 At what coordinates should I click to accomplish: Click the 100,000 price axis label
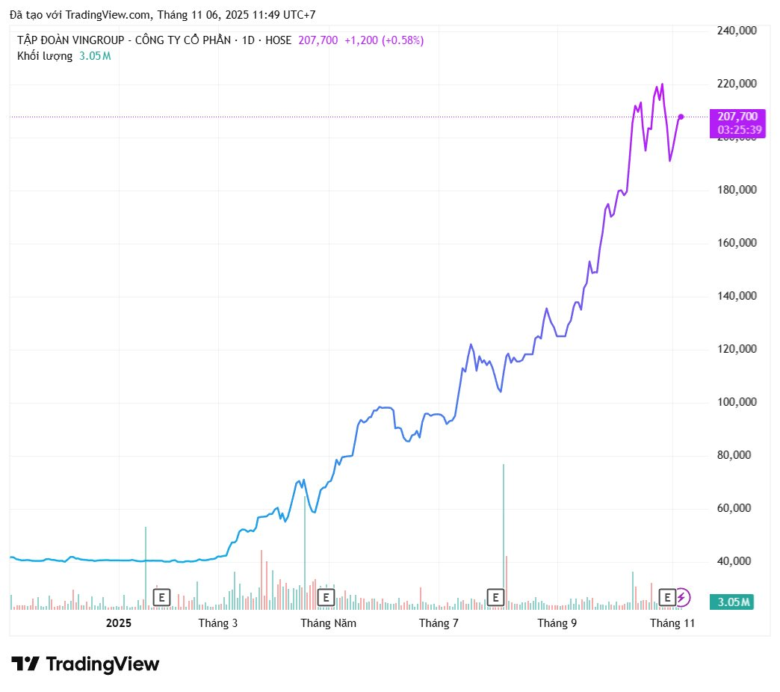pyautogui.click(x=737, y=402)
